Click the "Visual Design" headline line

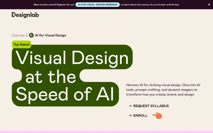pyautogui.click(x=72, y=58)
